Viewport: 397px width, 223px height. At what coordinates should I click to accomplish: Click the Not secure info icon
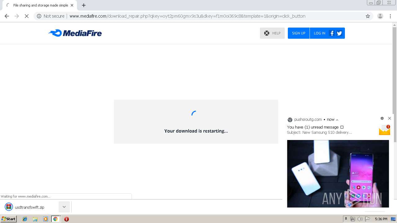pos(39,16)
